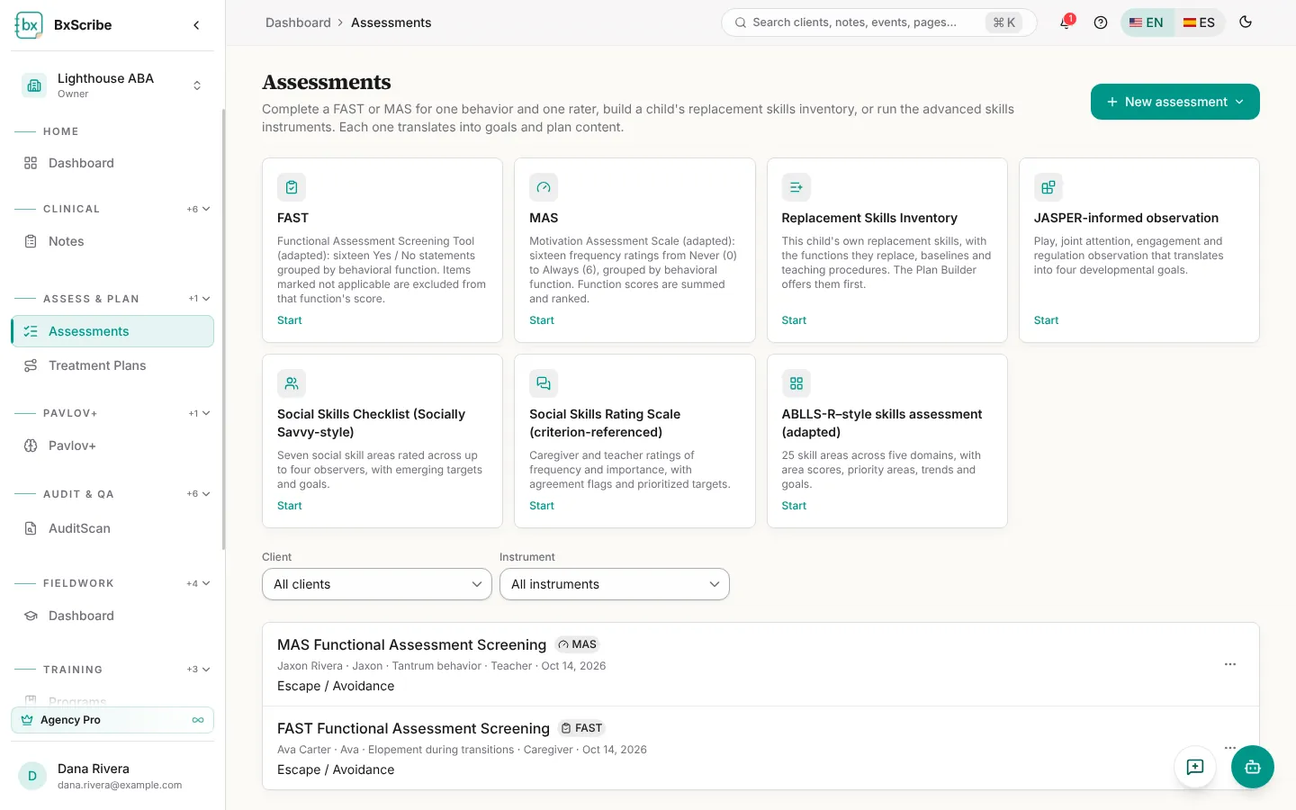Open more options for MAS Functional Assessment Screening
Image resolution: width=1296 pixels, height=810 pixels.
point(1230,664)
